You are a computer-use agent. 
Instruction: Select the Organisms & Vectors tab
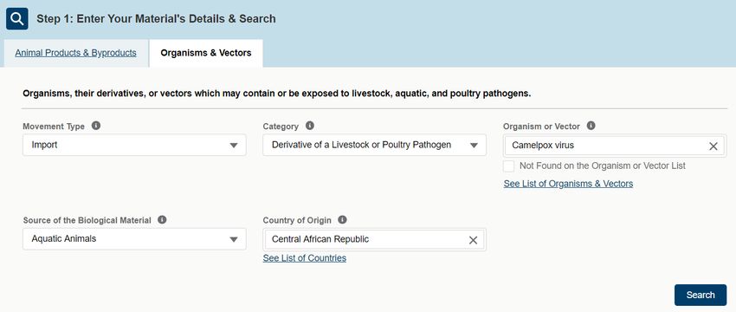tap(206, 53)
